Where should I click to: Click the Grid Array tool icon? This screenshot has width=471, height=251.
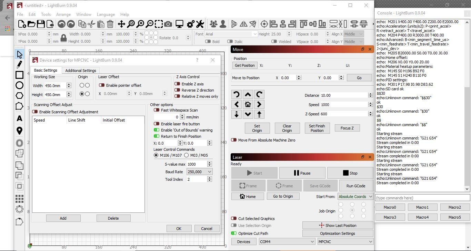tap(19, 199)
